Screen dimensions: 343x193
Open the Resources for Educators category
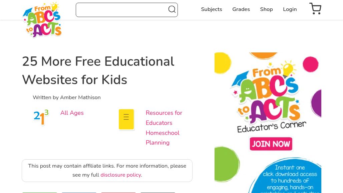(x=163, y=118)
